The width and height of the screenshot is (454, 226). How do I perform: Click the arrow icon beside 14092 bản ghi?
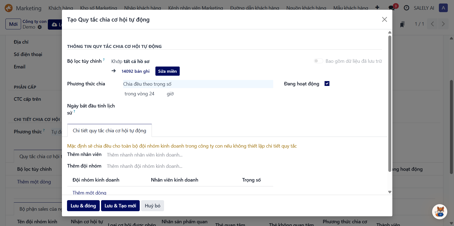tap(114, 71)
